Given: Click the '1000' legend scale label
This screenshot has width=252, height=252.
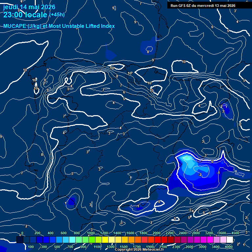Looking at the screenshot, I should coord(91,233).
